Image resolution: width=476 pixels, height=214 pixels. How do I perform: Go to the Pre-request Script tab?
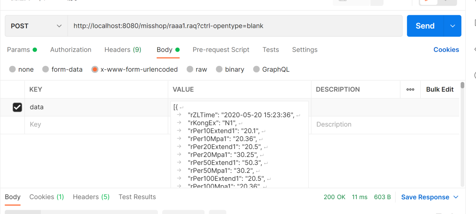(x=221, y=50)
